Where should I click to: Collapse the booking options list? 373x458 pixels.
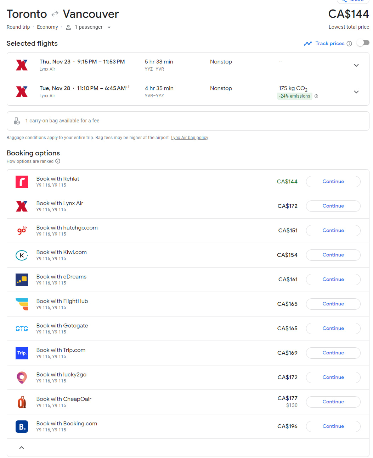tap(21, 447)
